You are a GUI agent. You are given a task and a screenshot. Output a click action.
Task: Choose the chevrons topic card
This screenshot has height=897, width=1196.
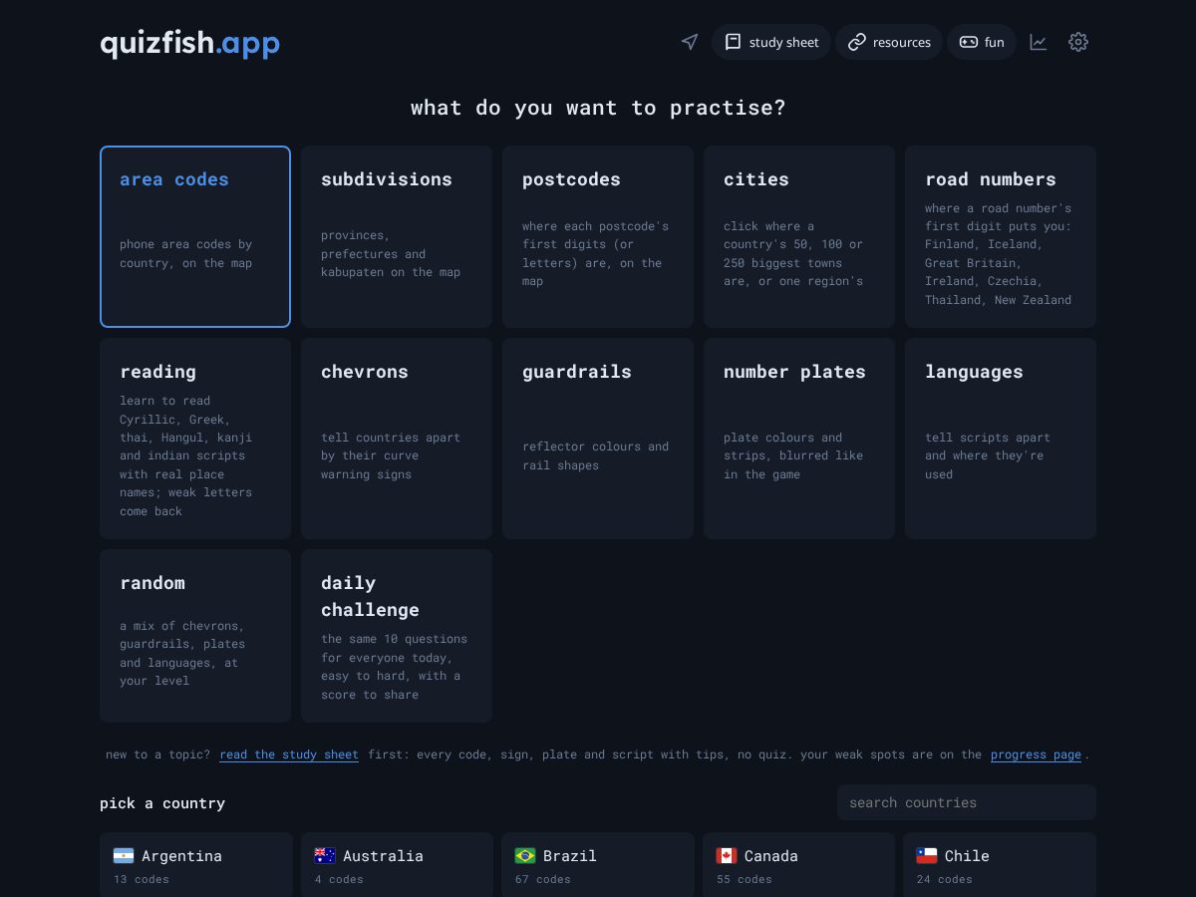(x=397, y=439)
